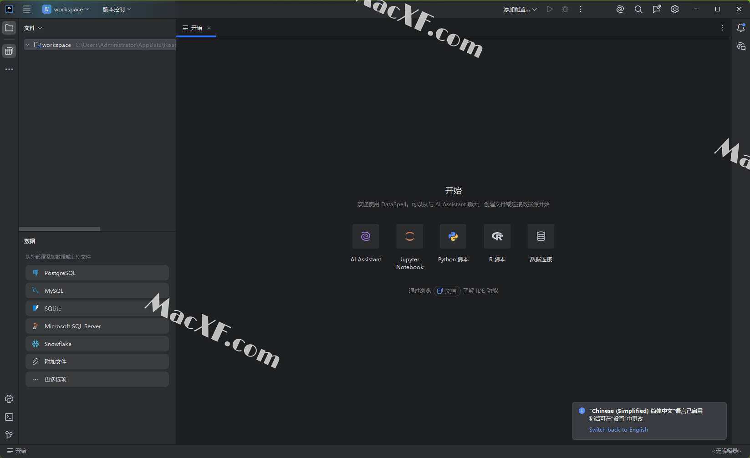This screenshot has height=458, width=750.
Task: Click the language enabled notification text
Action: click(x=646, y=411)
